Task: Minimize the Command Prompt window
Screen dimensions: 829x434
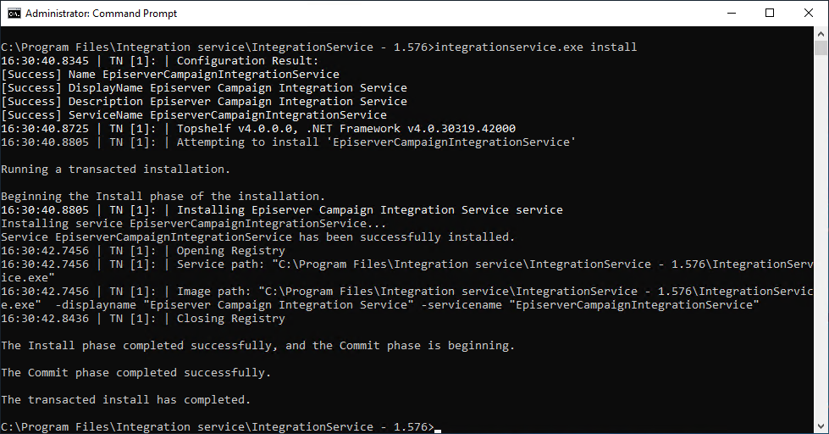Action: (x=731, y=14)
